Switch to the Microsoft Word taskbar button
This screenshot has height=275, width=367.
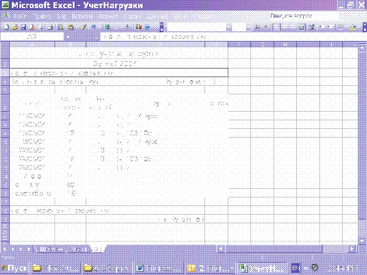tap(158, 268)
